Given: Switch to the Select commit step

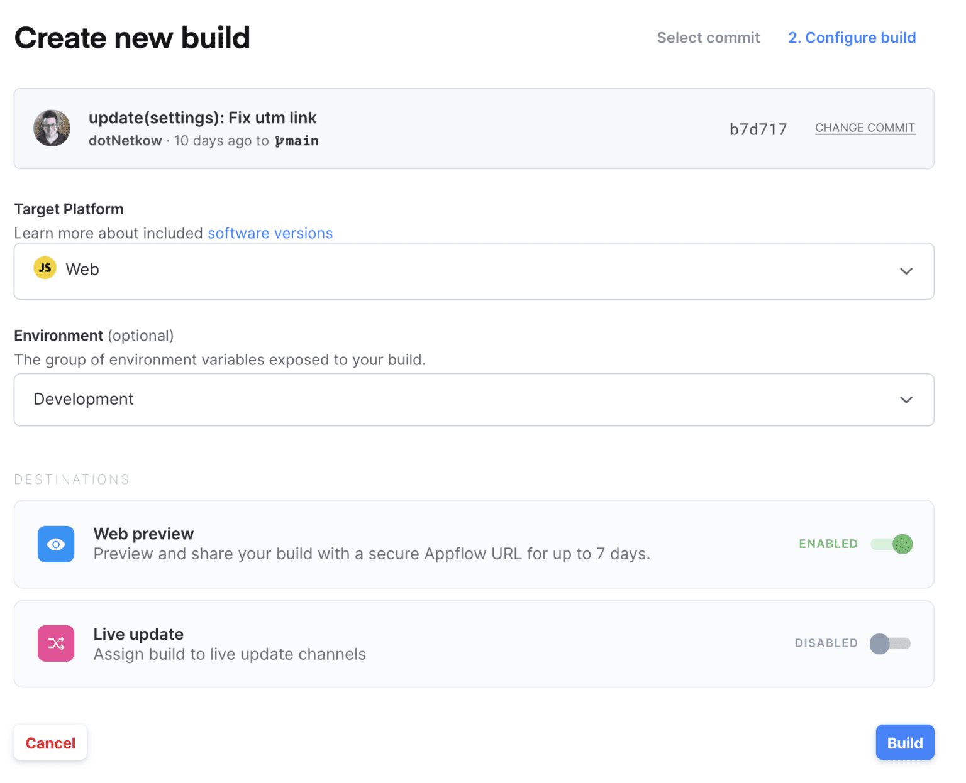Looking at the screenshot, I should [x=708, y=38].
